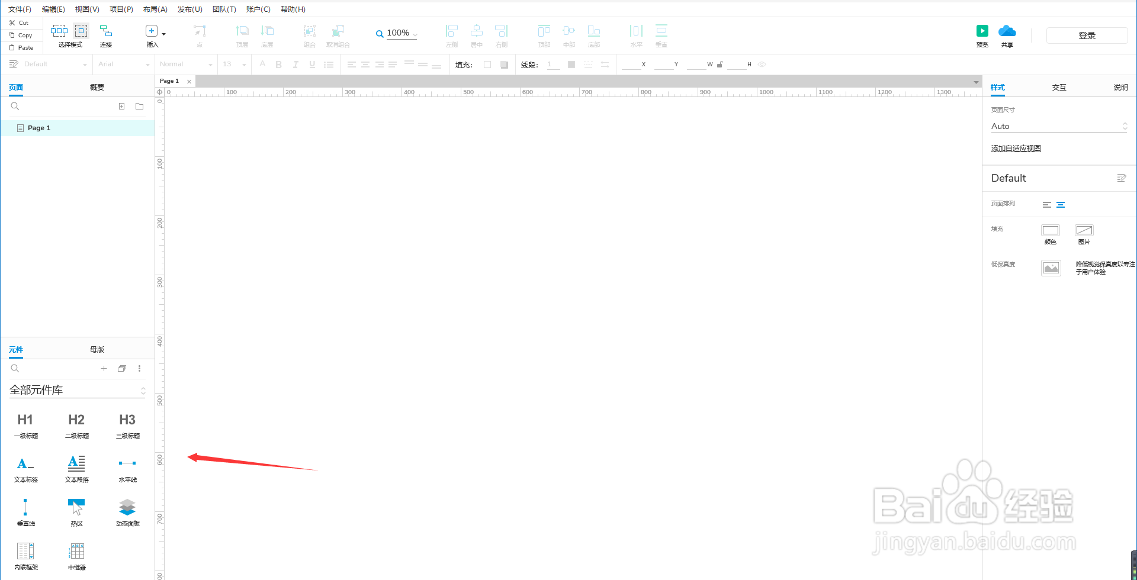
Task: Click the 添加自适应视图 link
Action: click(1016, 149)
